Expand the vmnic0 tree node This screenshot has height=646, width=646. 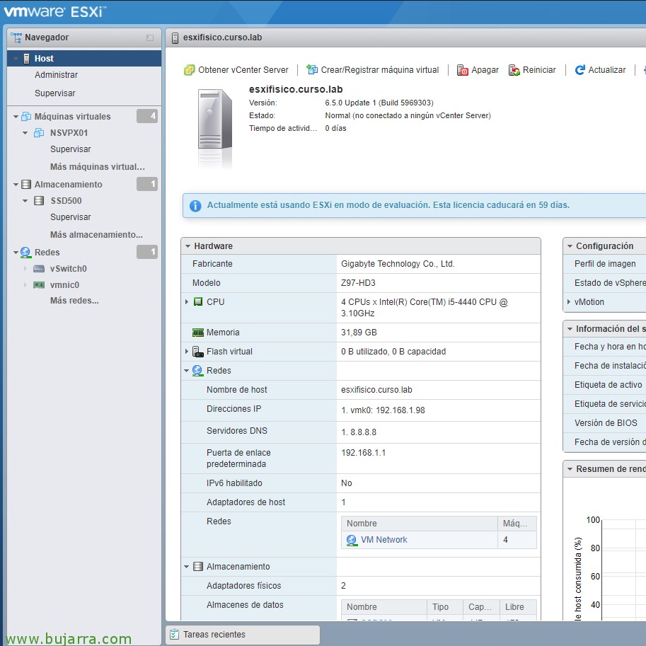point(25,284)
